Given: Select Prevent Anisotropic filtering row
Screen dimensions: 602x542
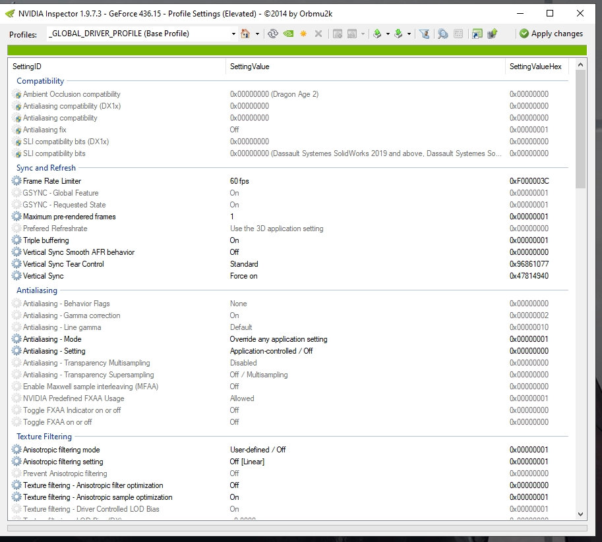Looking at the screenshot, I should (x=289, y=474).
